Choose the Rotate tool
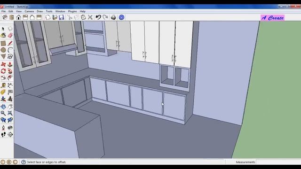 point(3,71)
